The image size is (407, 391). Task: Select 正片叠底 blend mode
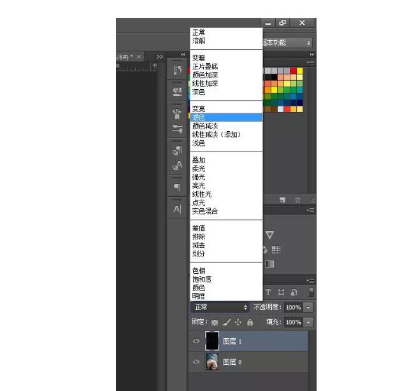coord(205,66)
